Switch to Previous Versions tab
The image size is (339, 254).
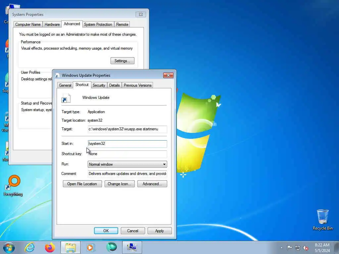tap(137, 85)
